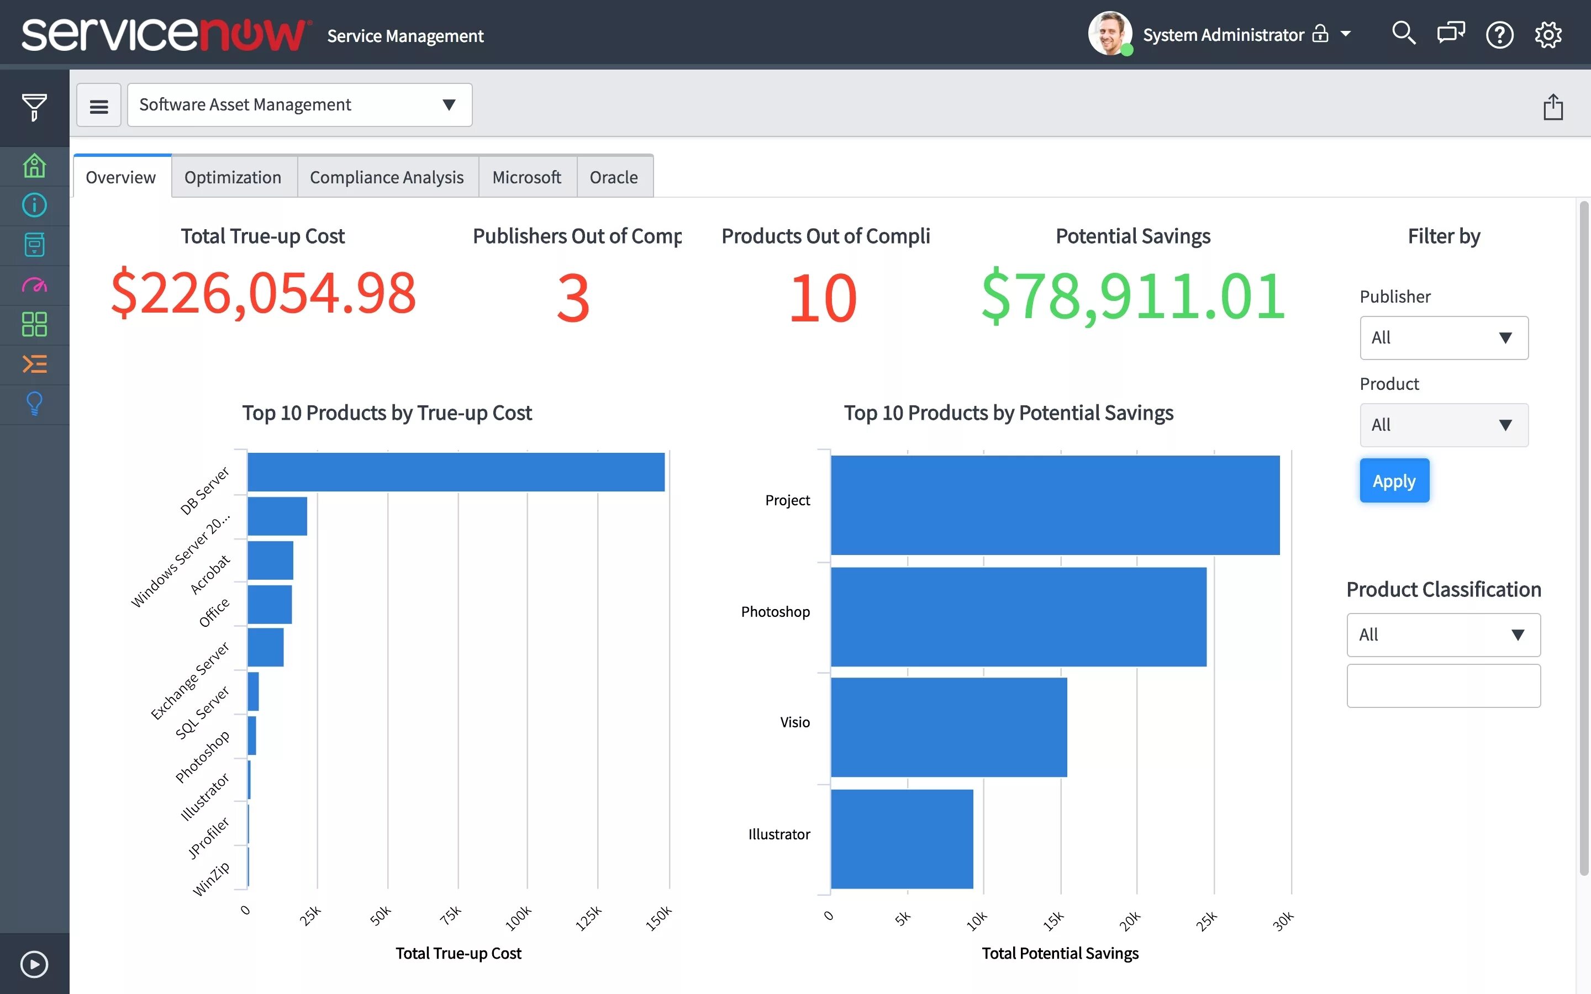The width and height of the screenshot is (1591, 994).
Task: Expand the Software Asset Management dropdown
Action: point(299,105)
